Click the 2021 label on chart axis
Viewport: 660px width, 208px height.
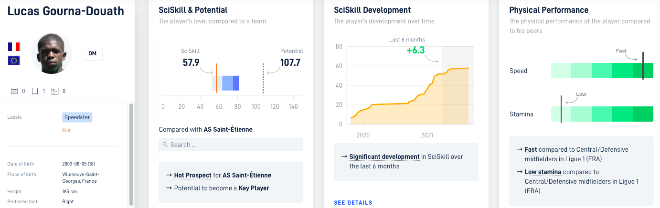[x=427, y=135]
